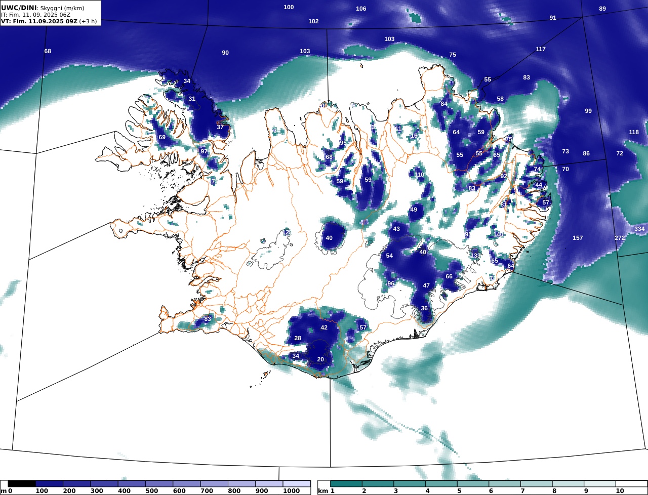
Task: Select the value 44 in the East Fjords
Action: [539, 185]
